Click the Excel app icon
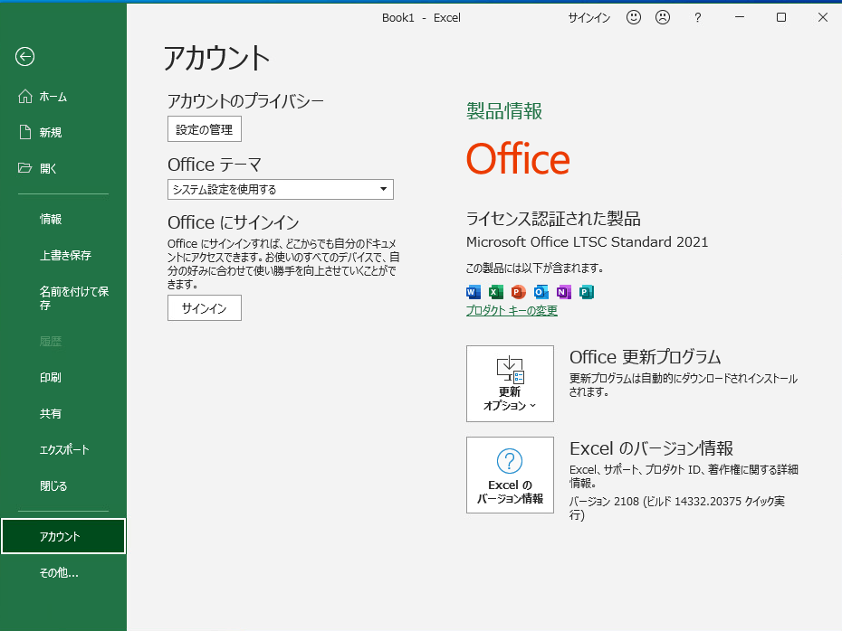 click(494, 292)
